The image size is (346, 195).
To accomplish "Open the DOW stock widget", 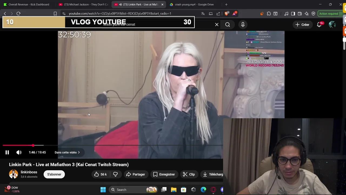I will coord(12,189).
